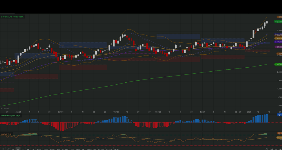Open the ΛΑΜΔΑ symbol tab

pos(65,149)
